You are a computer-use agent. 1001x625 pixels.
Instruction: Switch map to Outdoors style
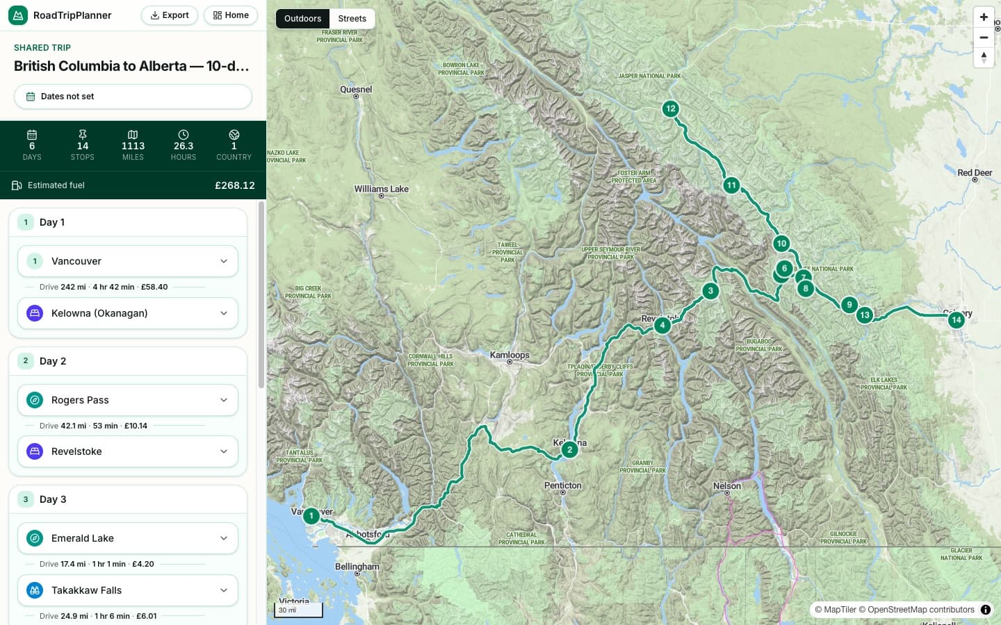tap(302, 19)
